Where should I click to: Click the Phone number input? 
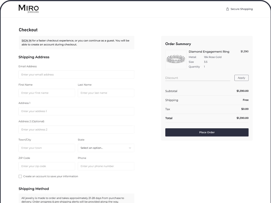[106, 166]
